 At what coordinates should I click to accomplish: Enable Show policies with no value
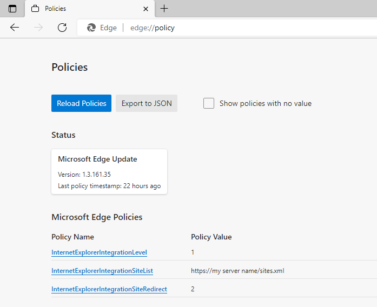point(209,103)
